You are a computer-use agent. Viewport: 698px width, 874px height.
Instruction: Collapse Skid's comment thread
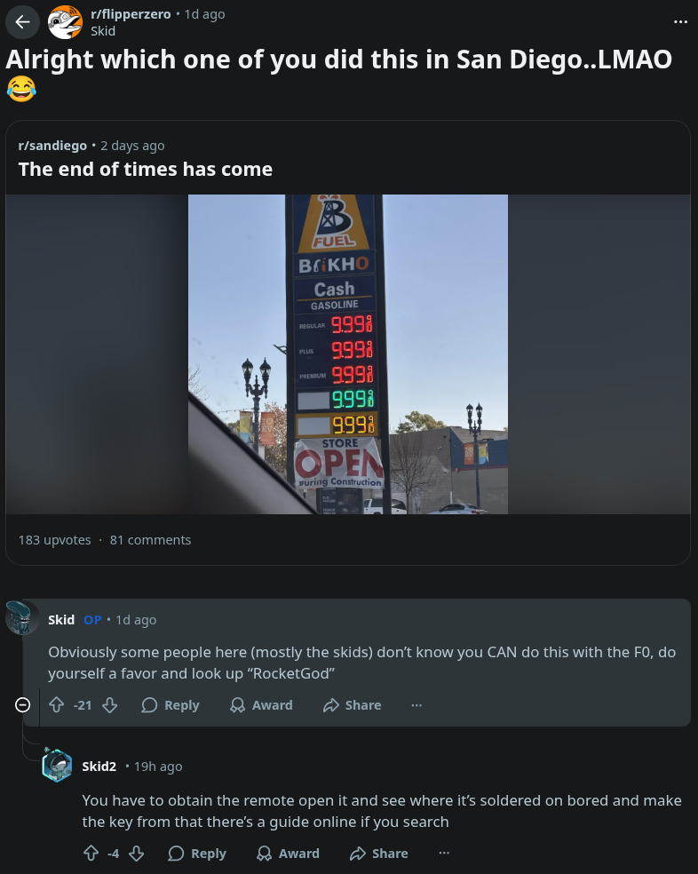22,705
